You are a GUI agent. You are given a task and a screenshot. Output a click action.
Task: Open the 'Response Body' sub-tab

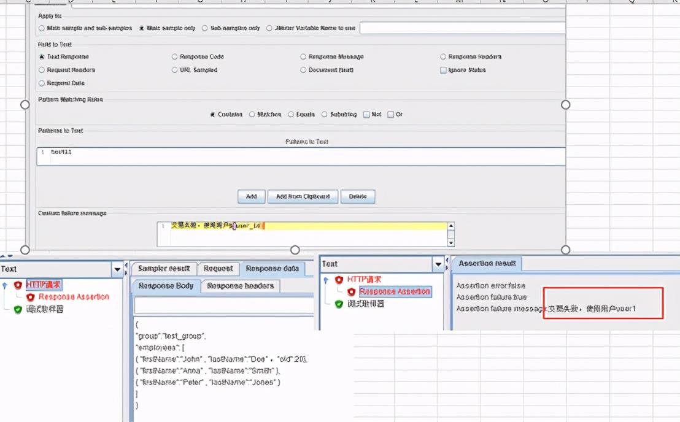coord(166,286)
